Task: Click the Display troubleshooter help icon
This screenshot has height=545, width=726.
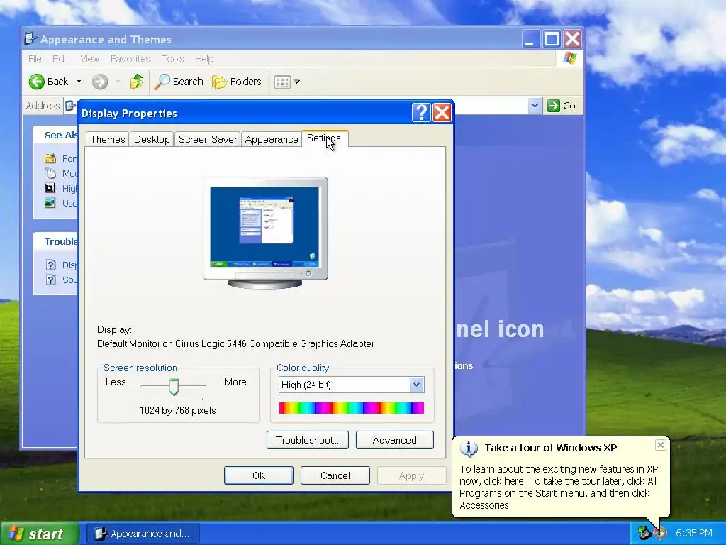Action: 51,265
